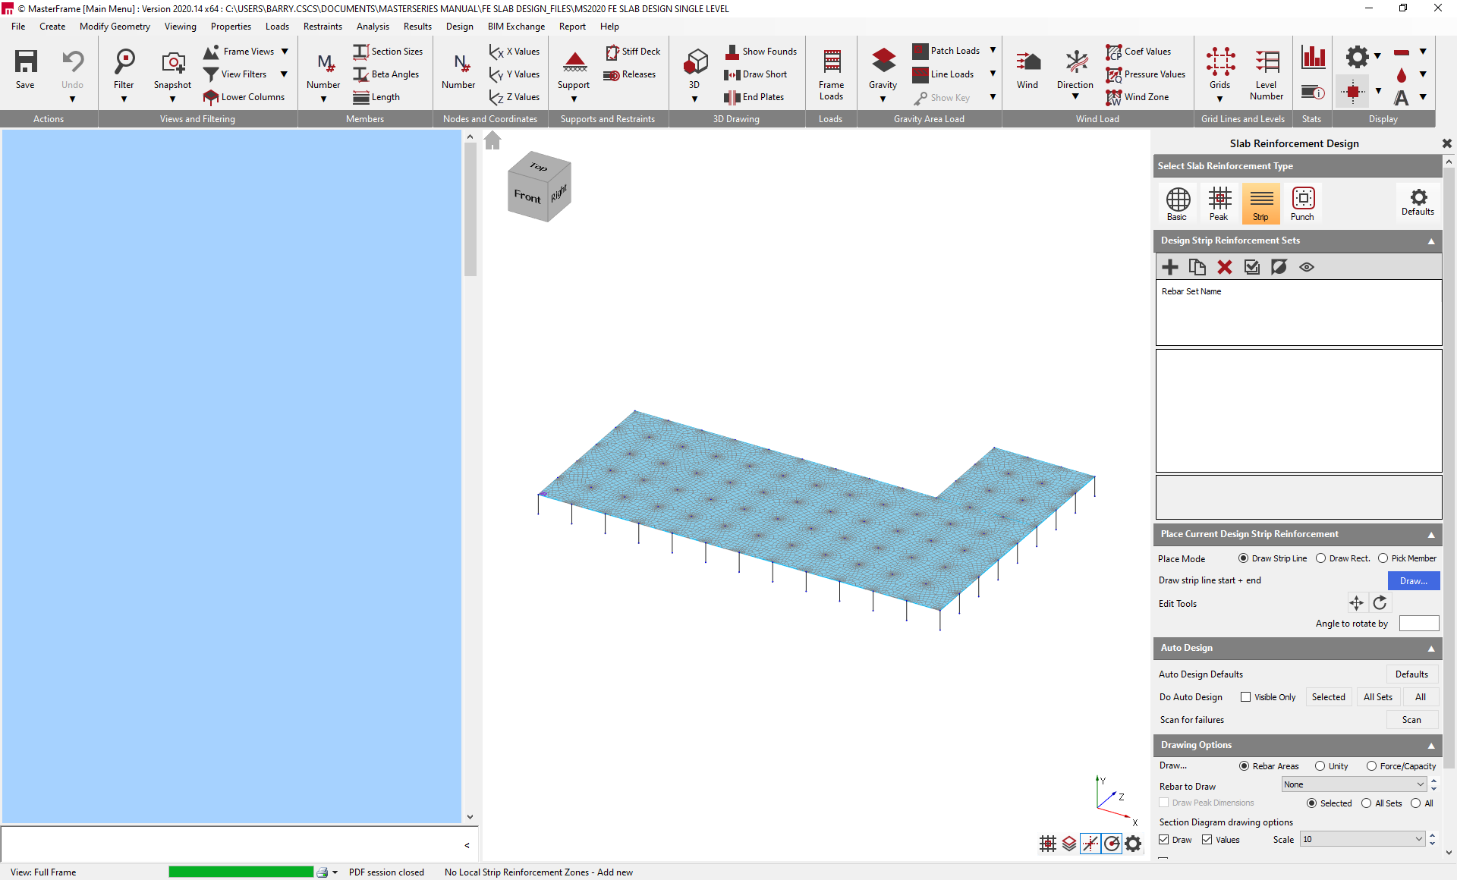
Task: Click the add new rebar set plus icon
Action: (1169, 267)
